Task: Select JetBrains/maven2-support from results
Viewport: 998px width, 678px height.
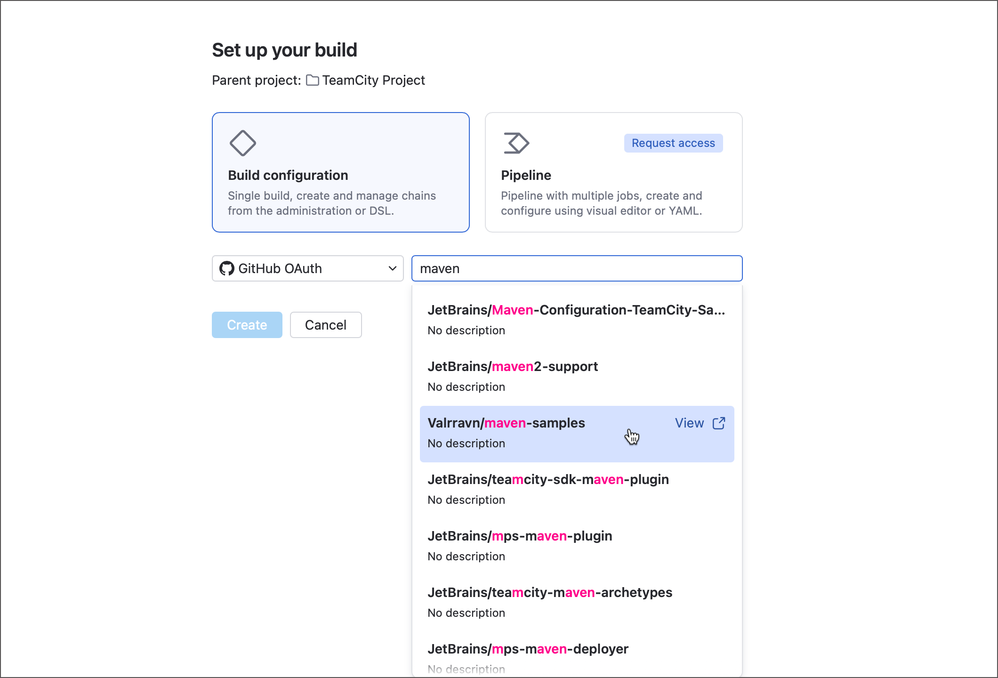Action: pyautogui.click(x=513, y=367)
